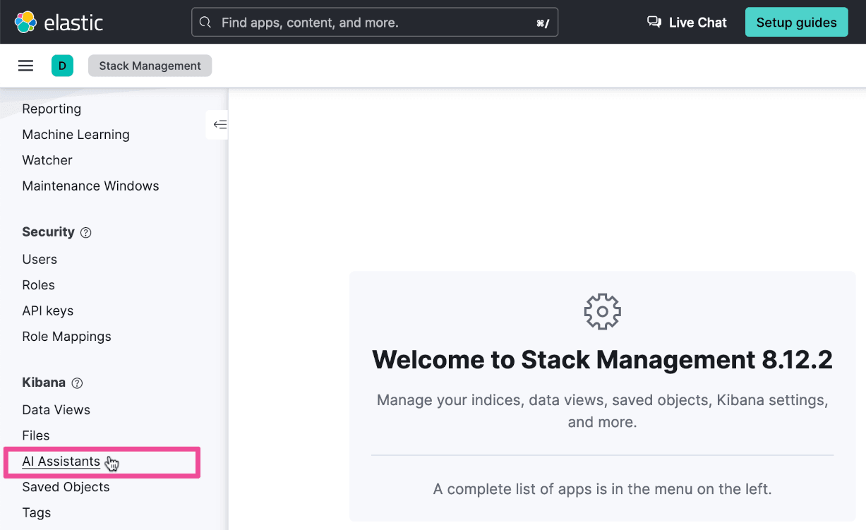The height and width of the screenshot is (530, 866).
Task: Click the Stack Management breadcrumb
Action: [x=150, y=66]
